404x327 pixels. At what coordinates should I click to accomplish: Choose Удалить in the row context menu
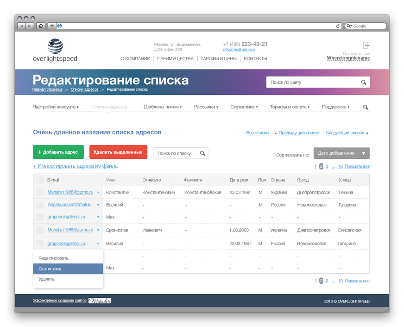point(68,279)
